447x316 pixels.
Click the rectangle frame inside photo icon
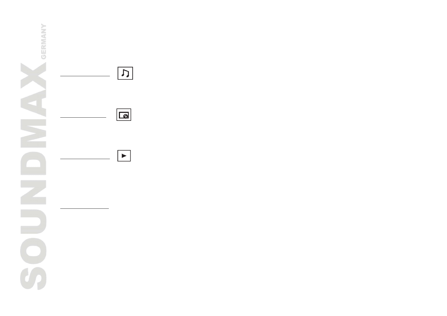click(x=124, y=115)
